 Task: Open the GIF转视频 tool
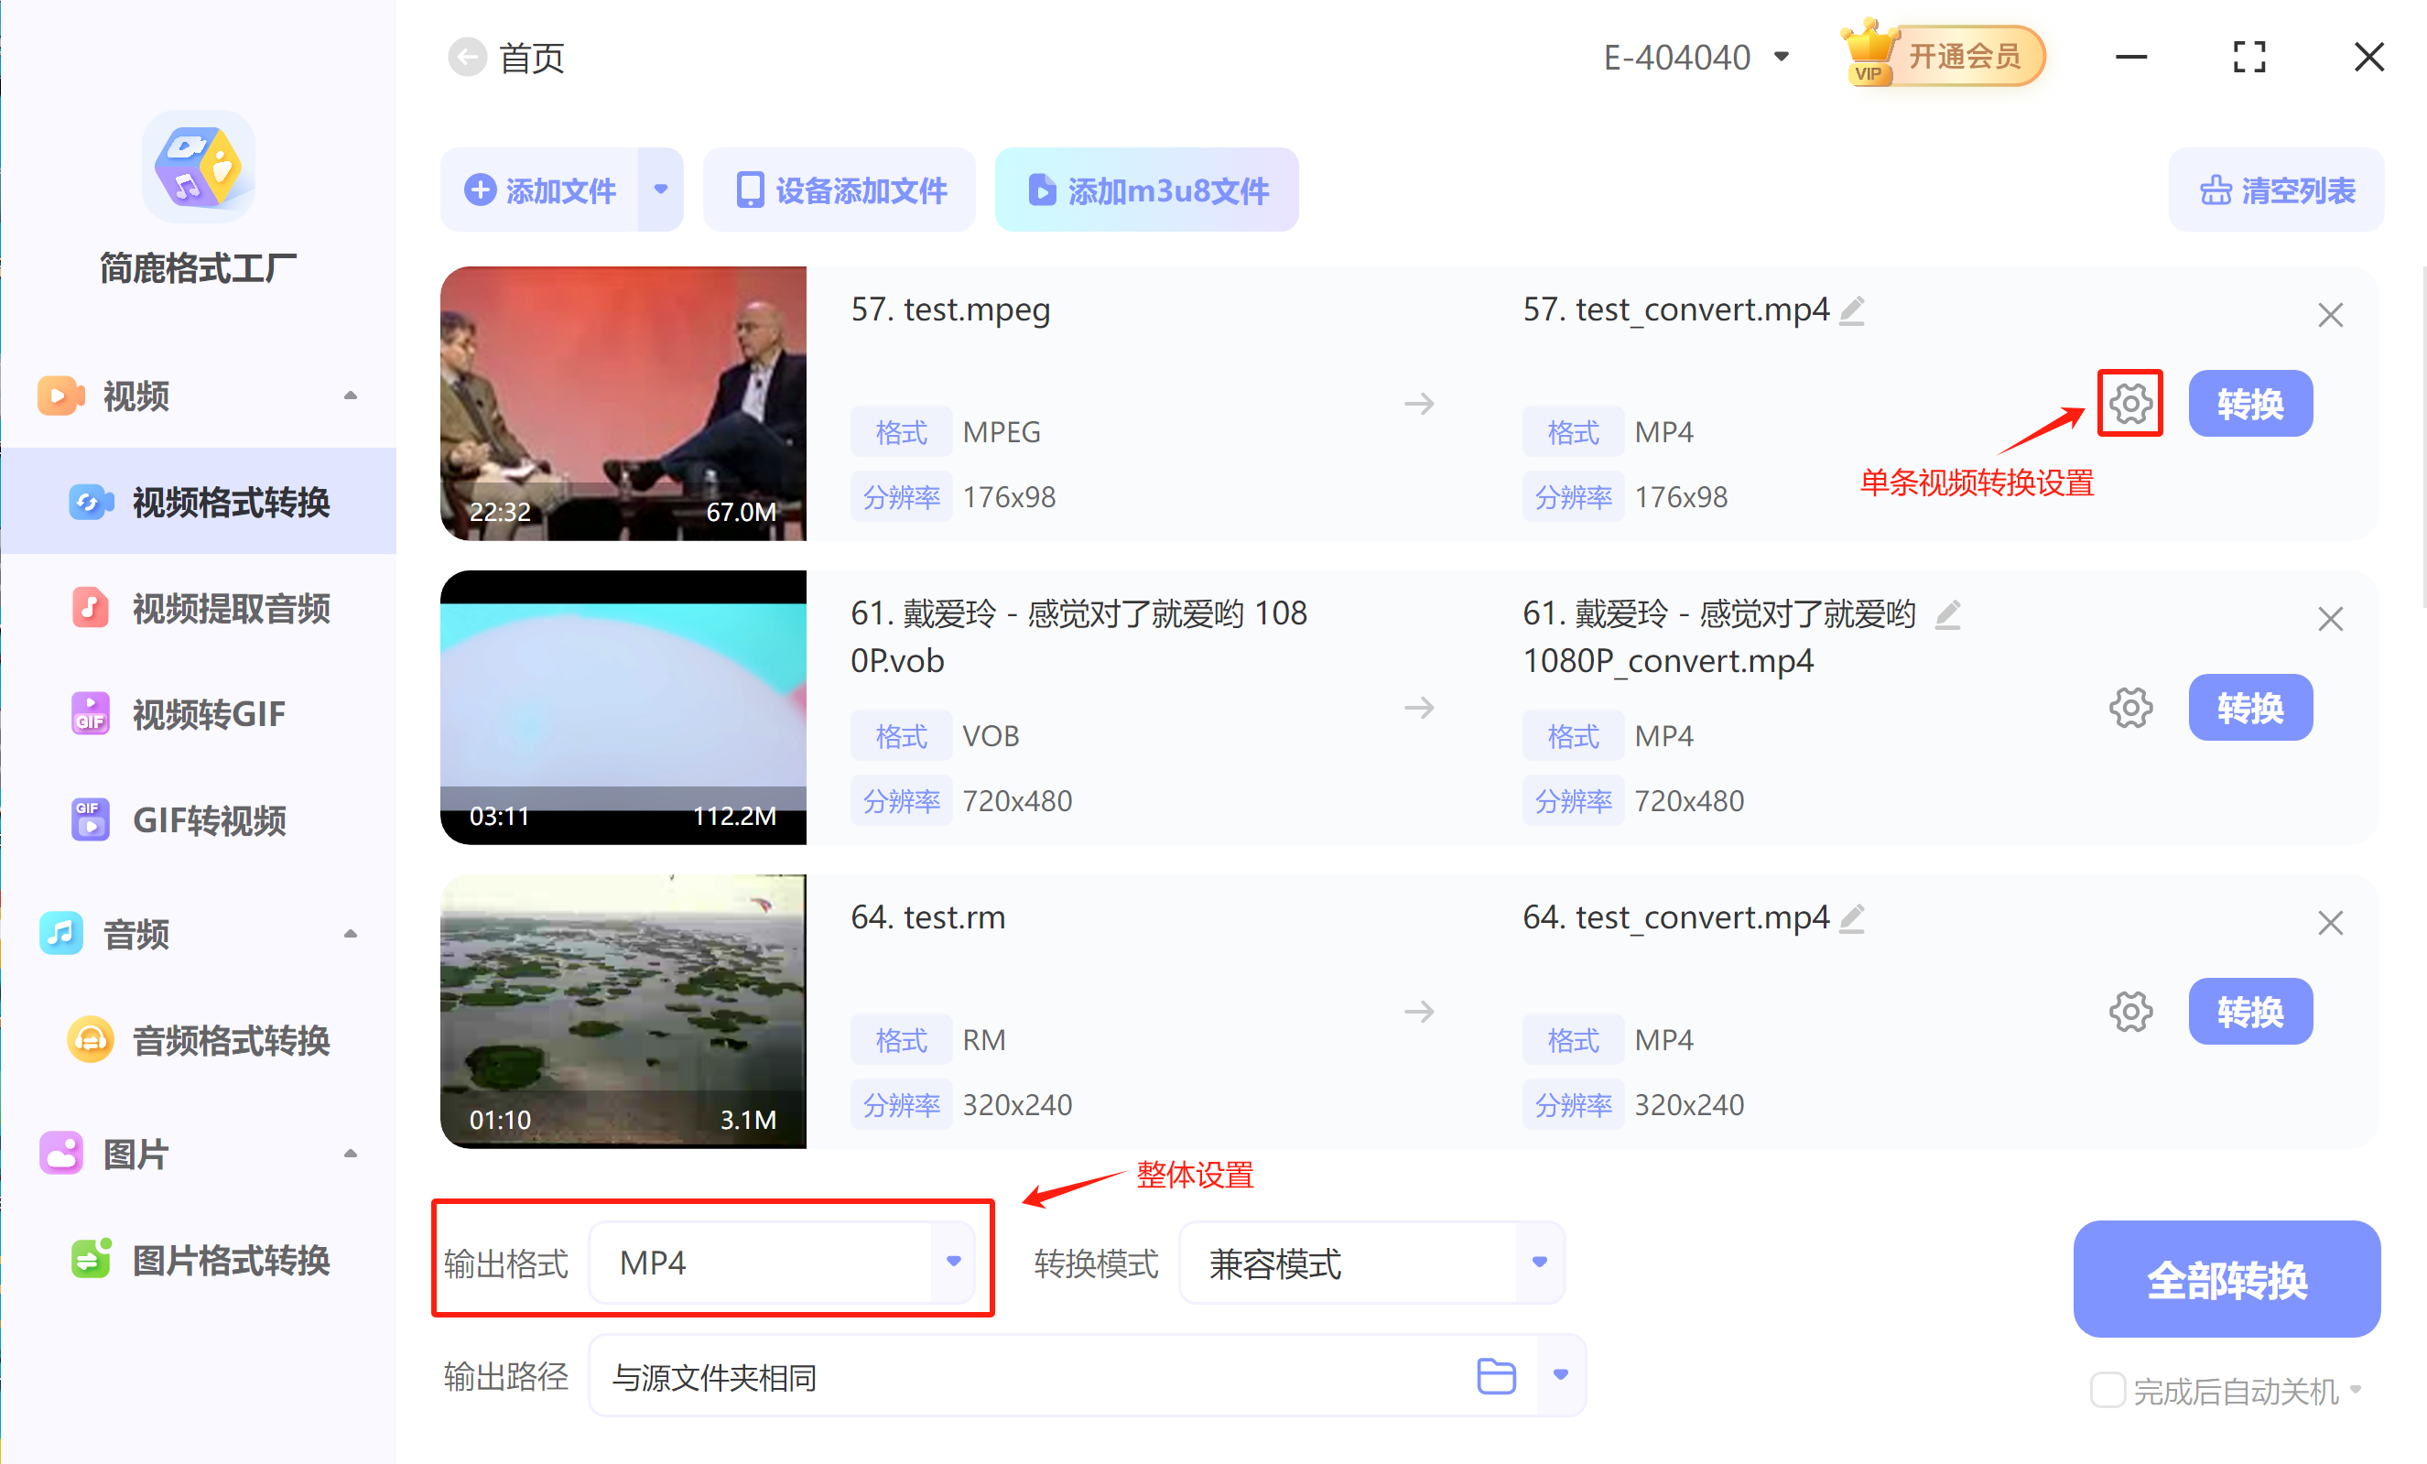(210, 819)
